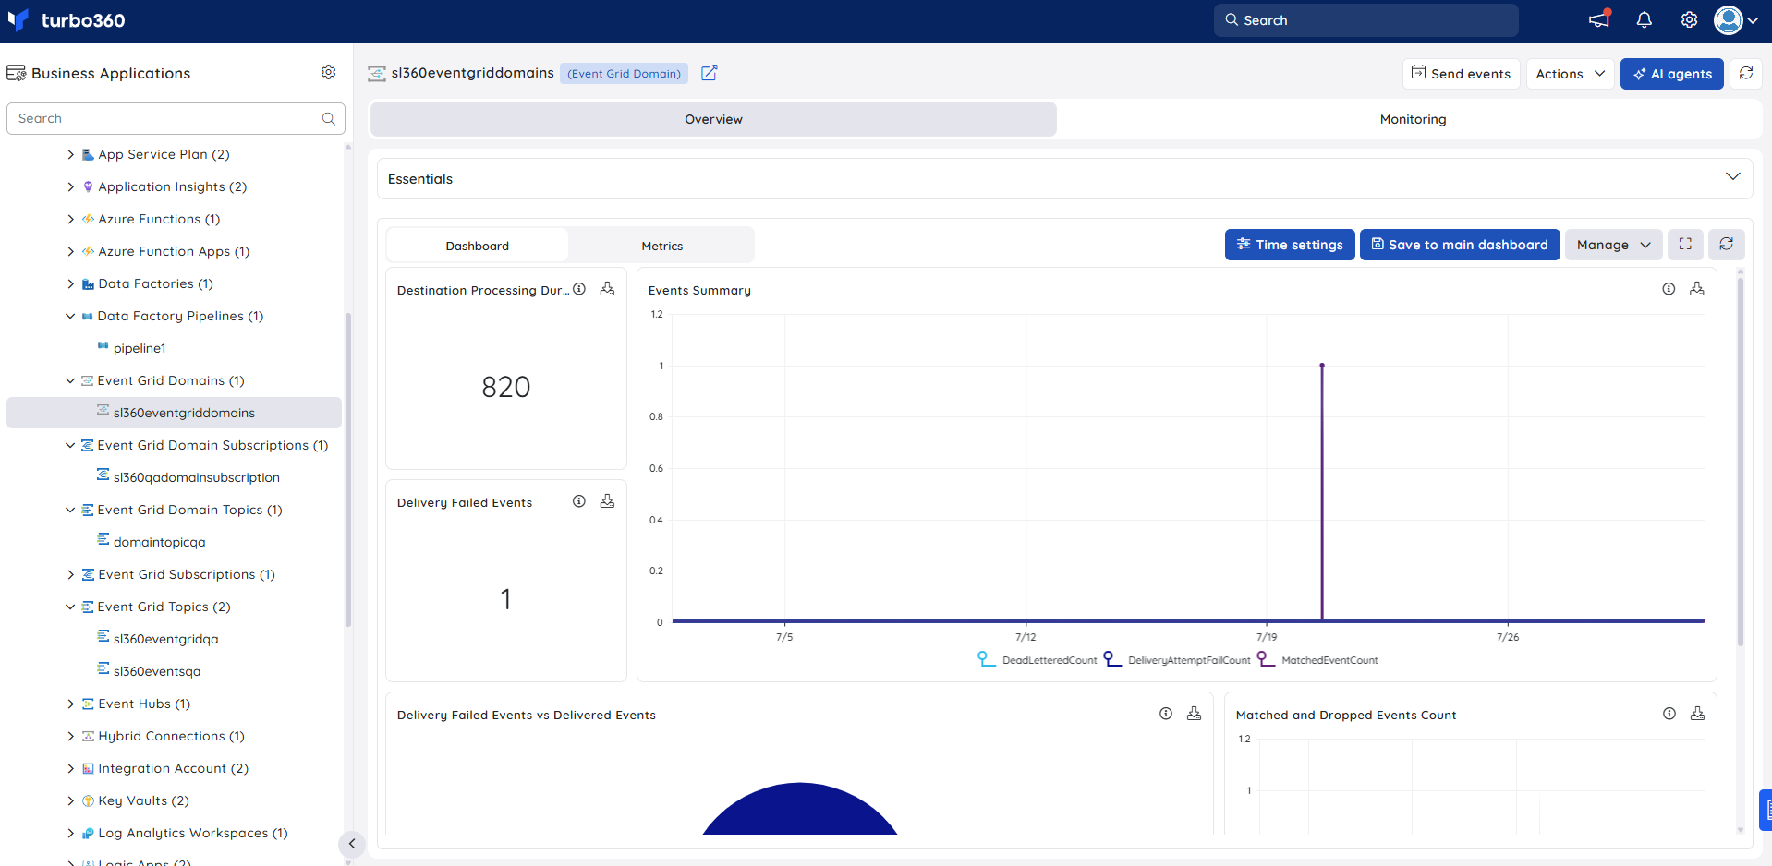Expand dashboard to full screen
The image size is (1772, 866).
(1685, 245)
